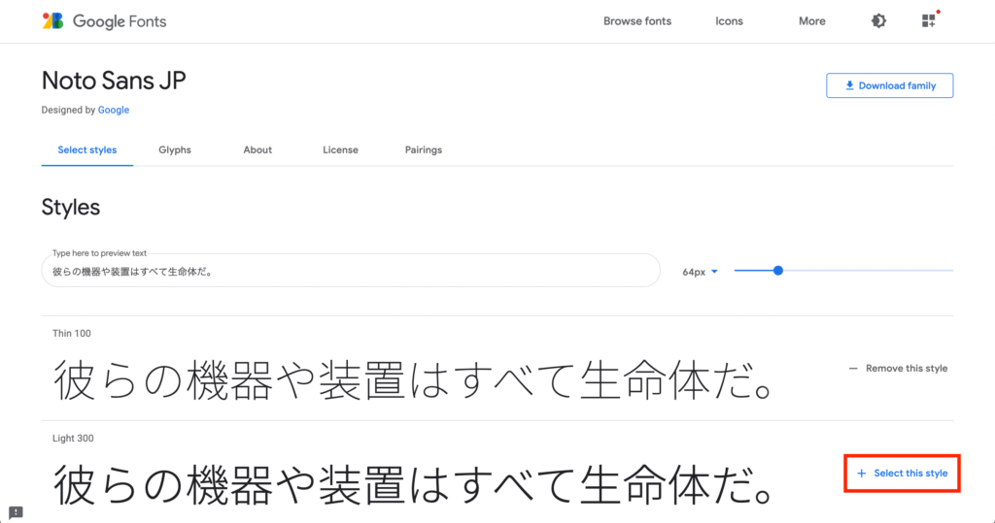Click the Light 300 label
This screenshot has width=995, height=523.
(73, 438)
